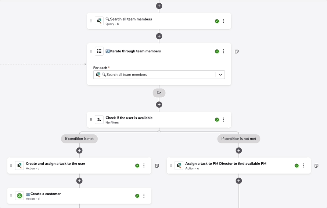Click QuickBooks icon on Create a customer step
The image size is (327, 208).
[x=19, y=196]
